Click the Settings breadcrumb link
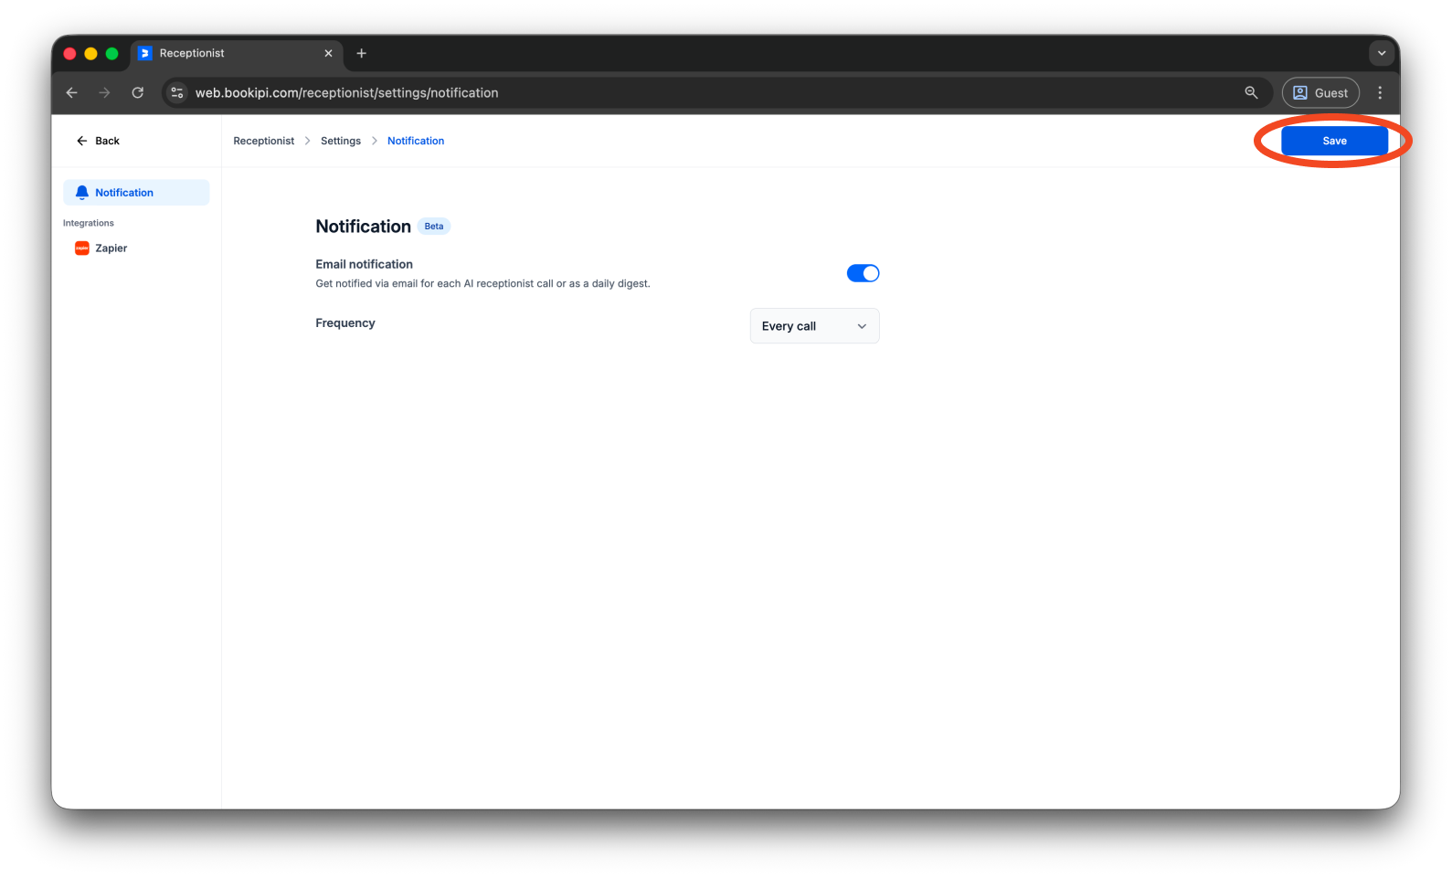This screenshot has height=877, width=1452. pos(341,141)
